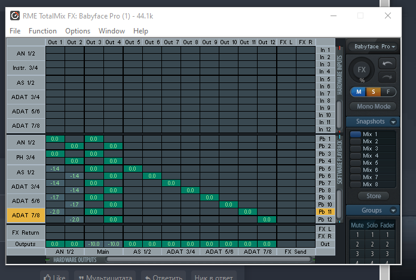Click the horizontal Hardware Outputs scrollbar
This screenshot has width=416, height=280.
208,260
